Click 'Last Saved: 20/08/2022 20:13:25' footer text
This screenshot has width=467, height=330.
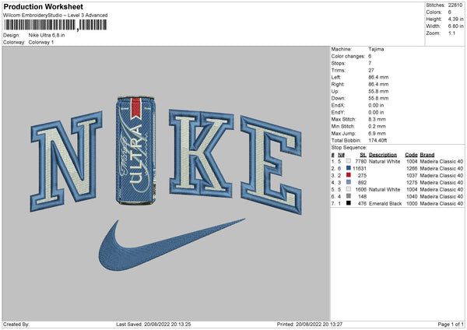click(x=153, y=324)
